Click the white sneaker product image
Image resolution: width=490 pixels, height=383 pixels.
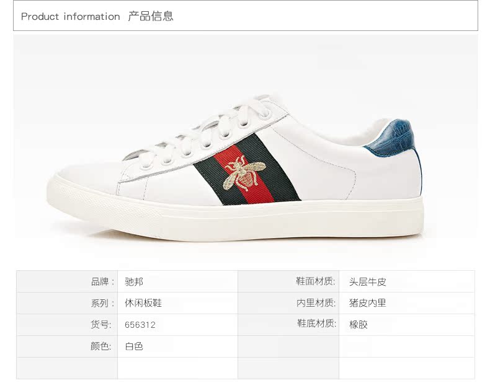point(235,168)
